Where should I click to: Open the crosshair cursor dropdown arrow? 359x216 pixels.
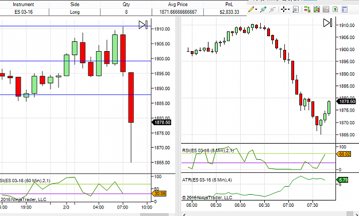point(289,10)
